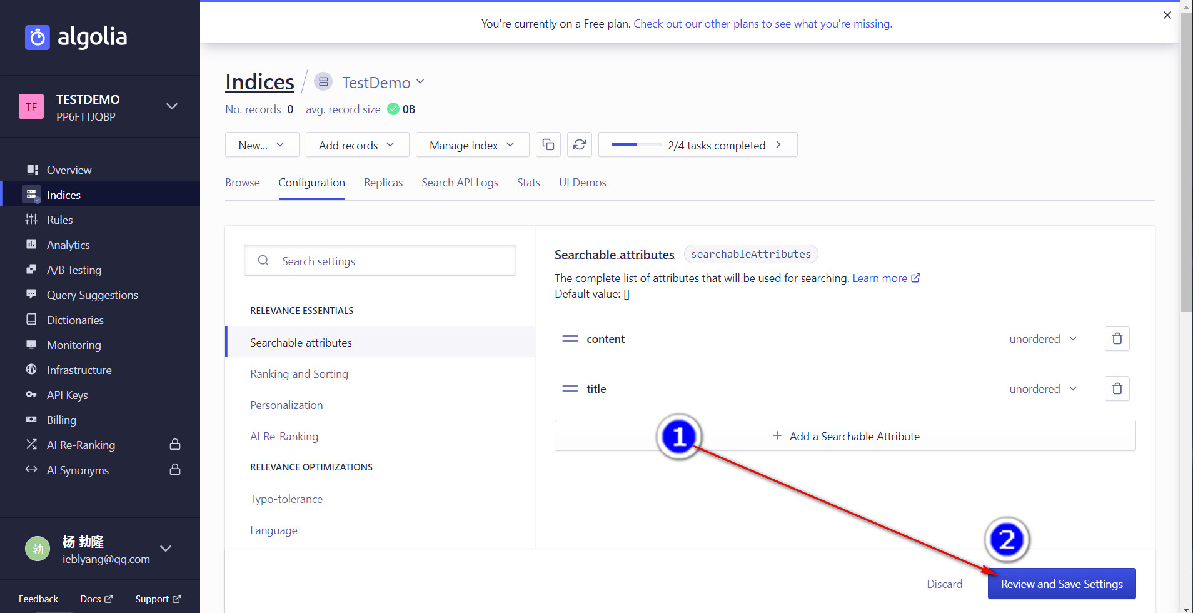Expand the TESTDEMO application switcher
Screen dimensions: 1193x613
(x=171, y=107)
